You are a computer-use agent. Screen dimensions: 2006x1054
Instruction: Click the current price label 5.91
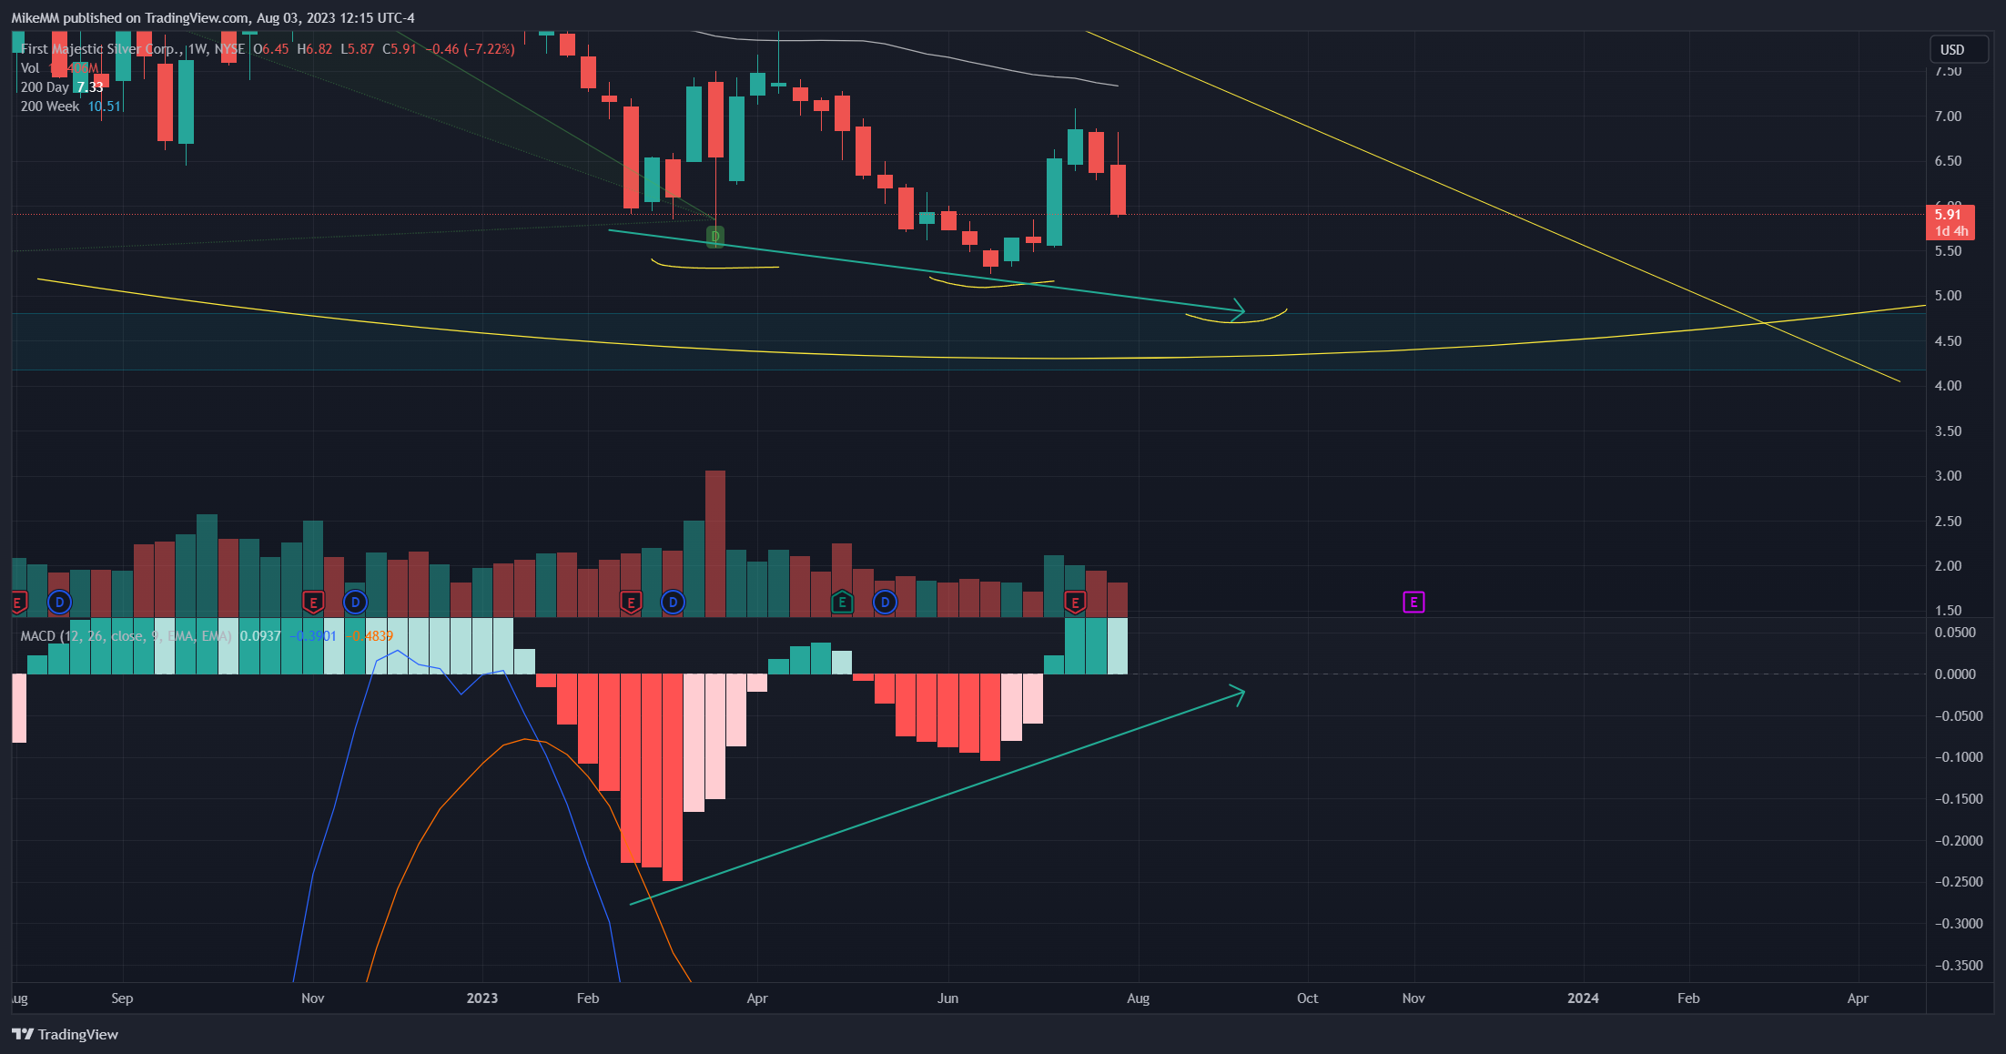pyautogui.click(x=1949, y=222)
